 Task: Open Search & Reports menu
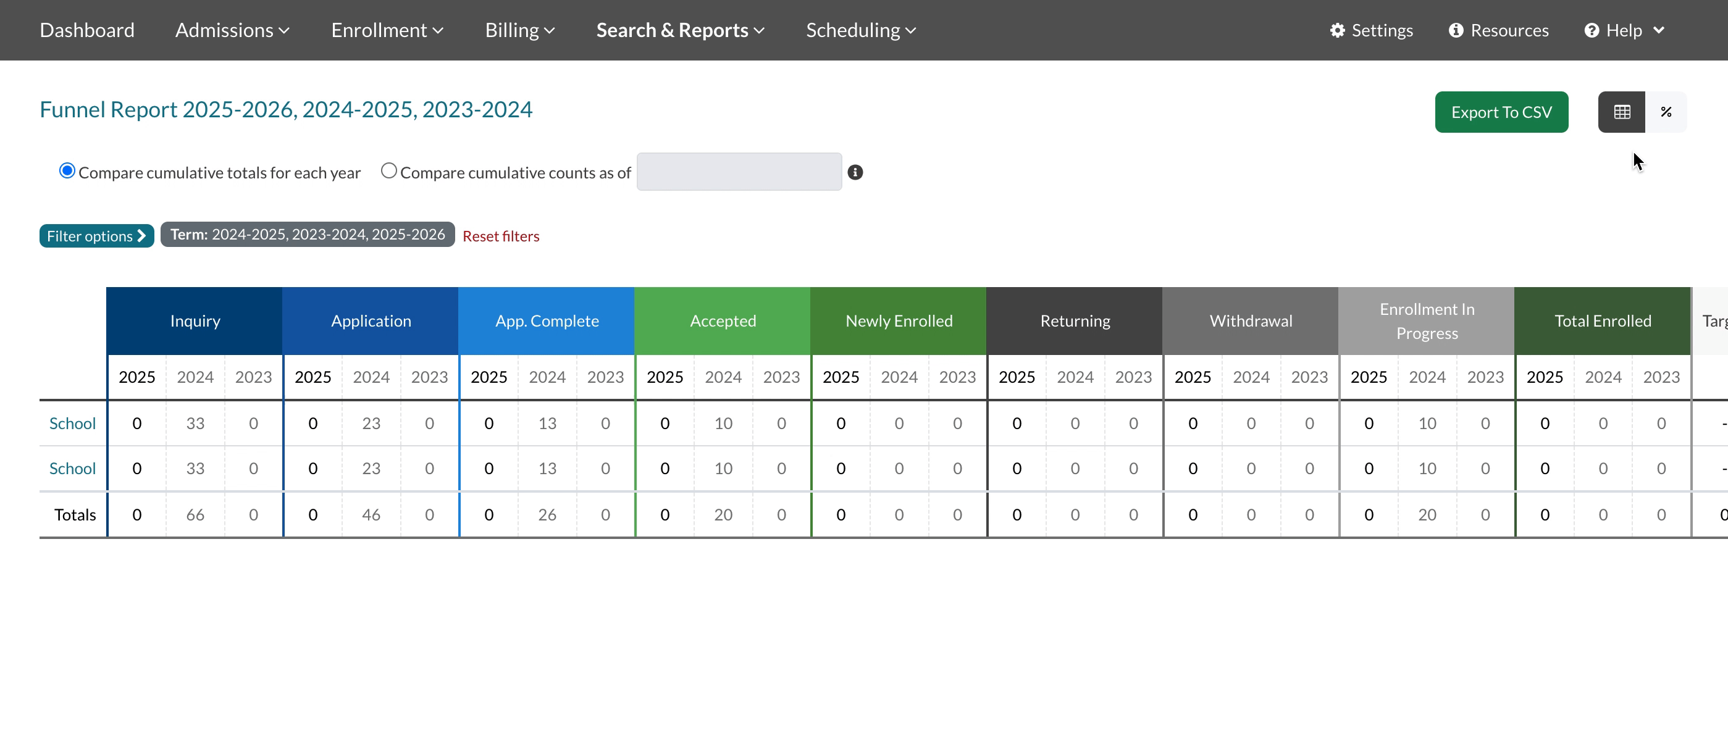(x=679, y=30)
